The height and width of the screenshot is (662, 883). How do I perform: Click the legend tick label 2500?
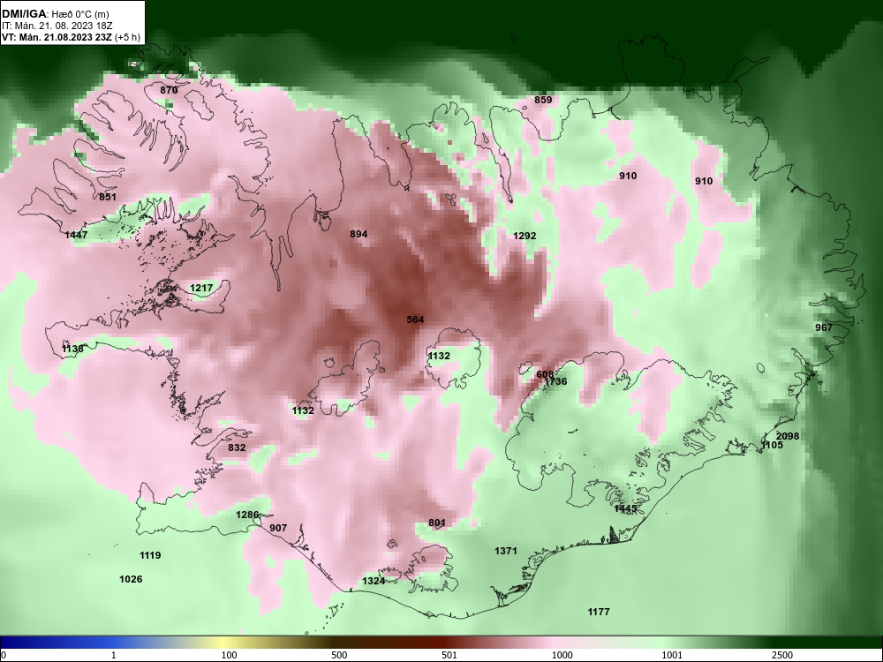[x=782, y=655]
